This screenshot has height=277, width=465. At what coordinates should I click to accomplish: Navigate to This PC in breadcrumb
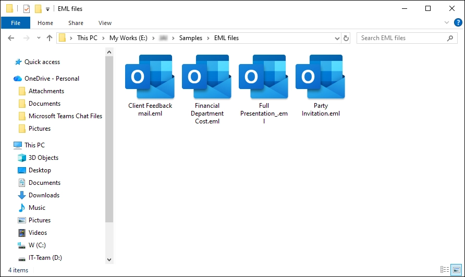[x=87, y=38]
